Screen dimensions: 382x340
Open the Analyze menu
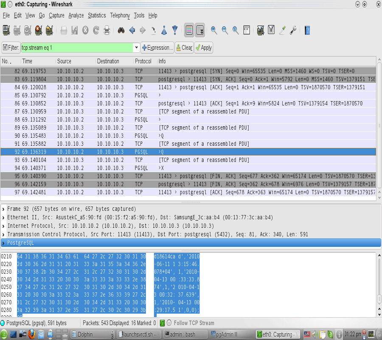click(x=76, y=15)
